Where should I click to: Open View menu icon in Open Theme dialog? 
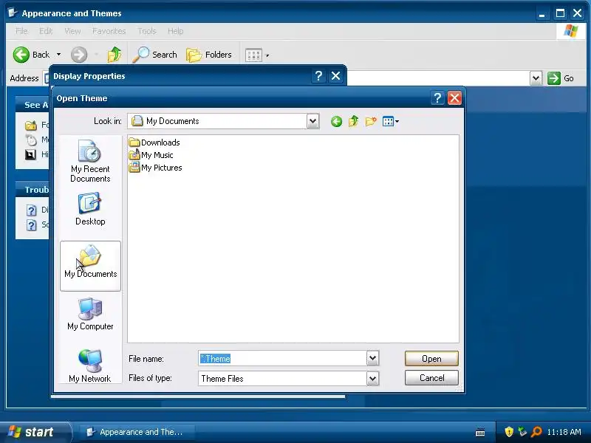(391, 121)
